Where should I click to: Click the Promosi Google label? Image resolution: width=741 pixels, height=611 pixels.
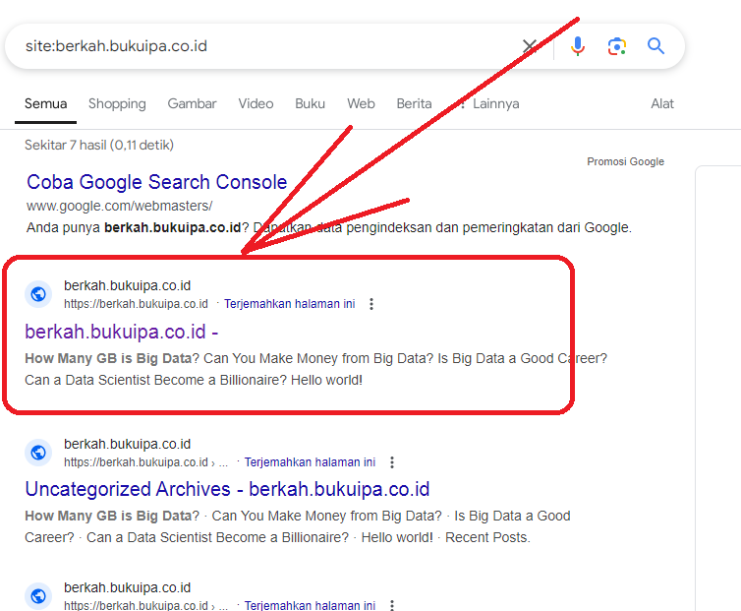(x=625, y=162)
